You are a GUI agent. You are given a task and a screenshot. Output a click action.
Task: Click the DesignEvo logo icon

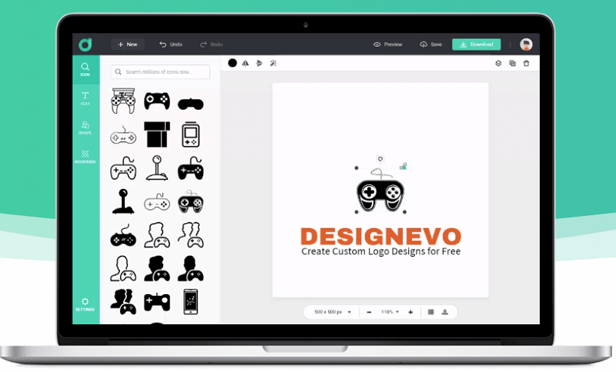(x=85, y=45)
